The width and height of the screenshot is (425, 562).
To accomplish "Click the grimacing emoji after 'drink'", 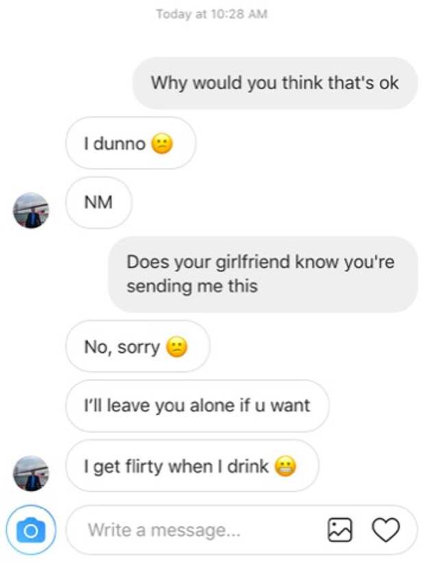I will (285, 466).
